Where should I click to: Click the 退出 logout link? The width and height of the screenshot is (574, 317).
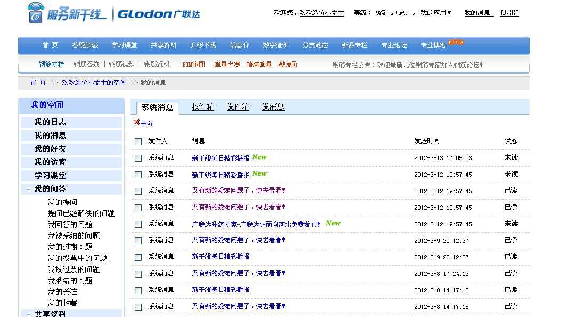point(510,13)
